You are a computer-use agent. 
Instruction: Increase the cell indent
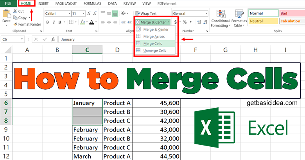coord(129,22)
